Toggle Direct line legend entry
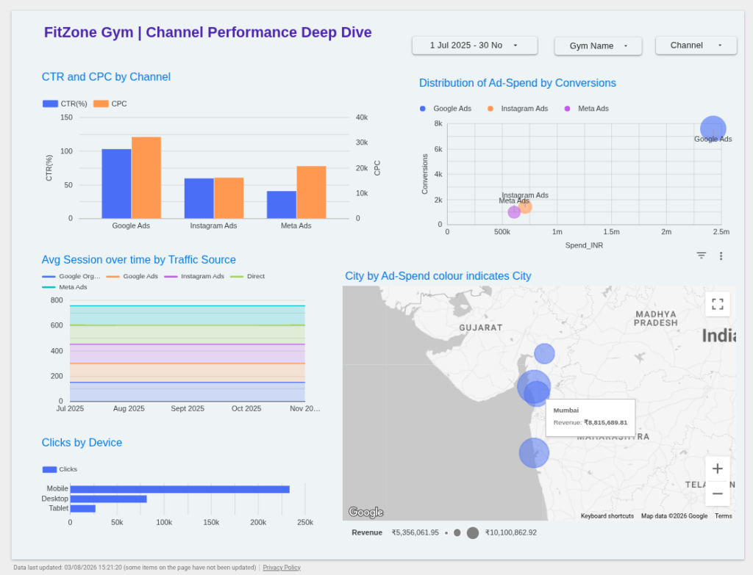Screen dimensions: 753x575 pyautogui.click(x=248, y=276)
